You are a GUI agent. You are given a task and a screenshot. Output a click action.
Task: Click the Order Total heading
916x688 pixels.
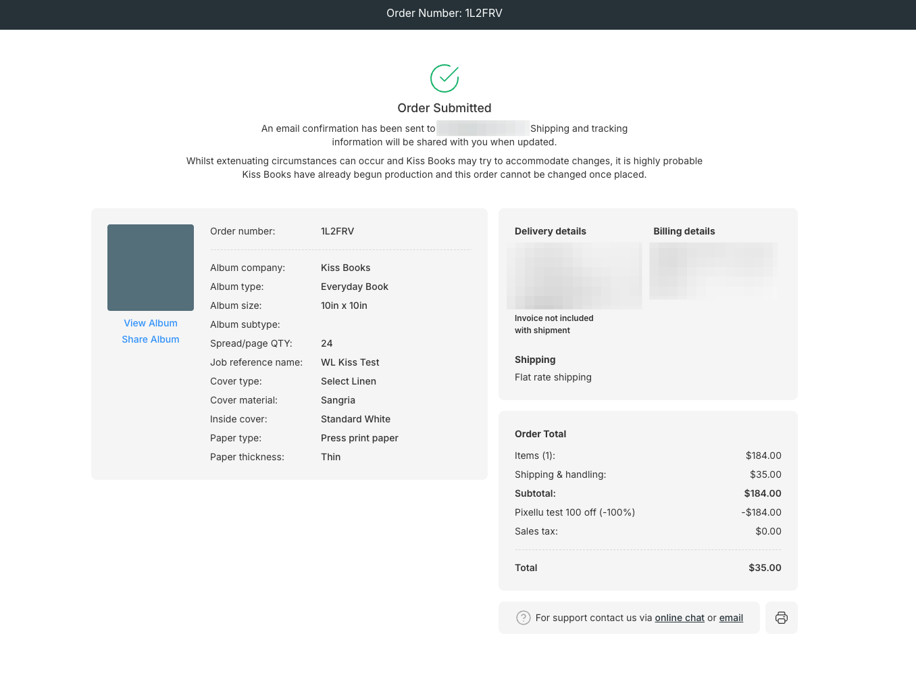[x=540, y=434]
